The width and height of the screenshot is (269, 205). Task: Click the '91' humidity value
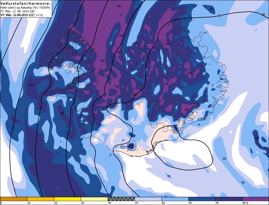tap(211, 9)
